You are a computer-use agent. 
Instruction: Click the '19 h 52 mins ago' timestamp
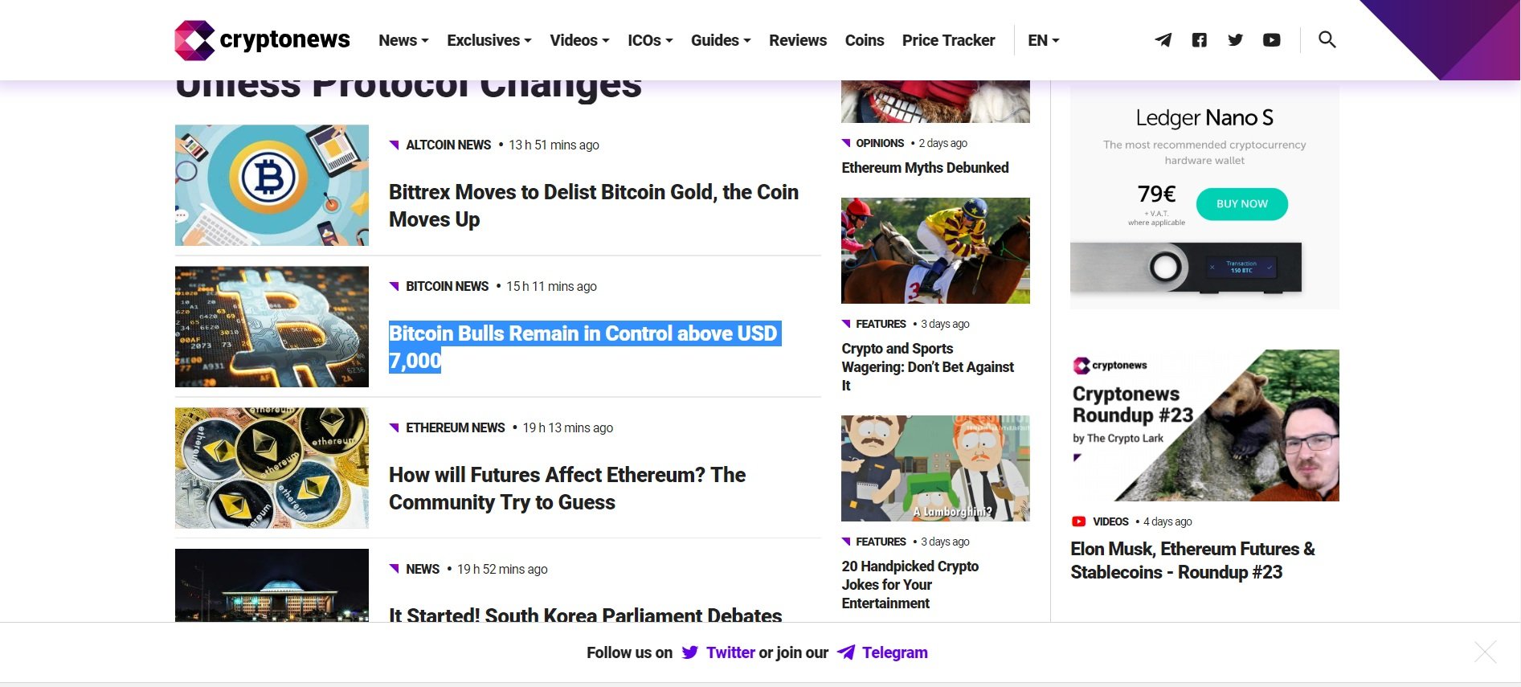(502, 569)
